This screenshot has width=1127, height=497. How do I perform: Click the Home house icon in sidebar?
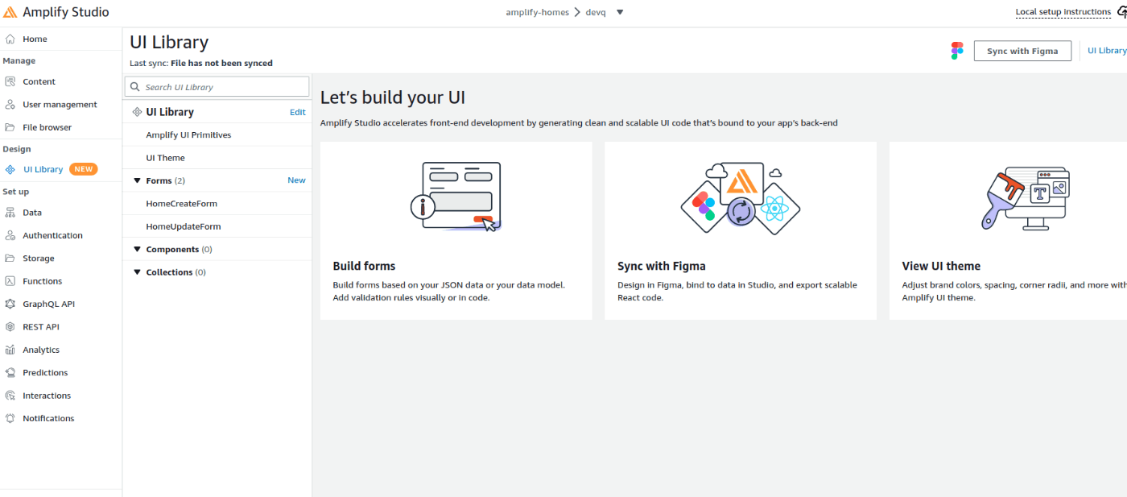tap(10, 39)
